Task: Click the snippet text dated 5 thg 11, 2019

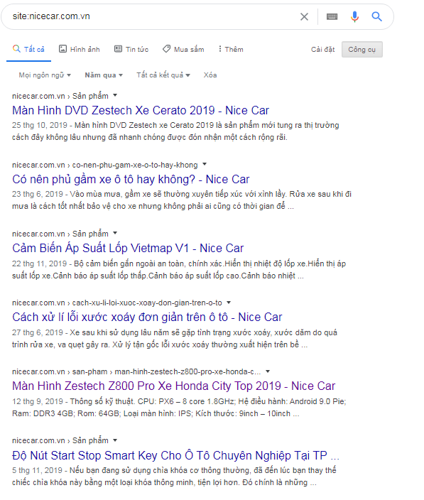Action: click(174, 476)
